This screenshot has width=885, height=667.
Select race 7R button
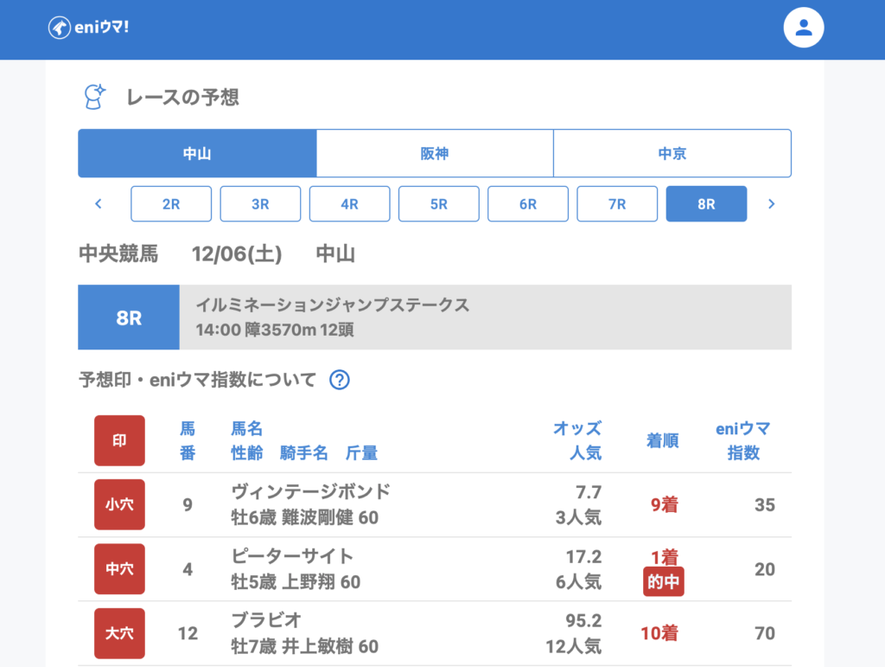617,204
